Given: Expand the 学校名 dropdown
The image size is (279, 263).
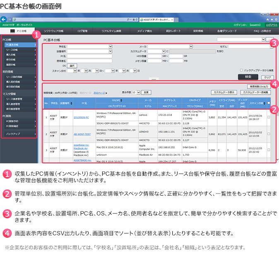Looking at the screenshot, I should [111, 47].
